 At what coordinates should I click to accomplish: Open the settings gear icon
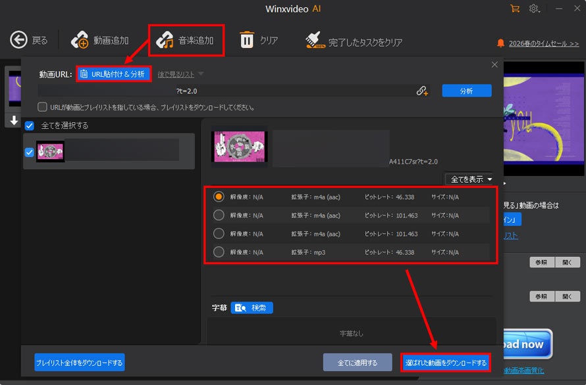[x=534, y=9]
